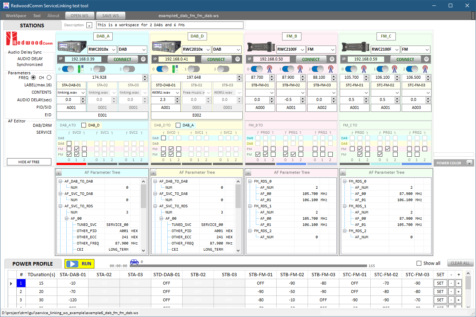Screen dimensions: 476x317
Task: Click the antenna tower icon above 106.500
Action: click(425, 69)
